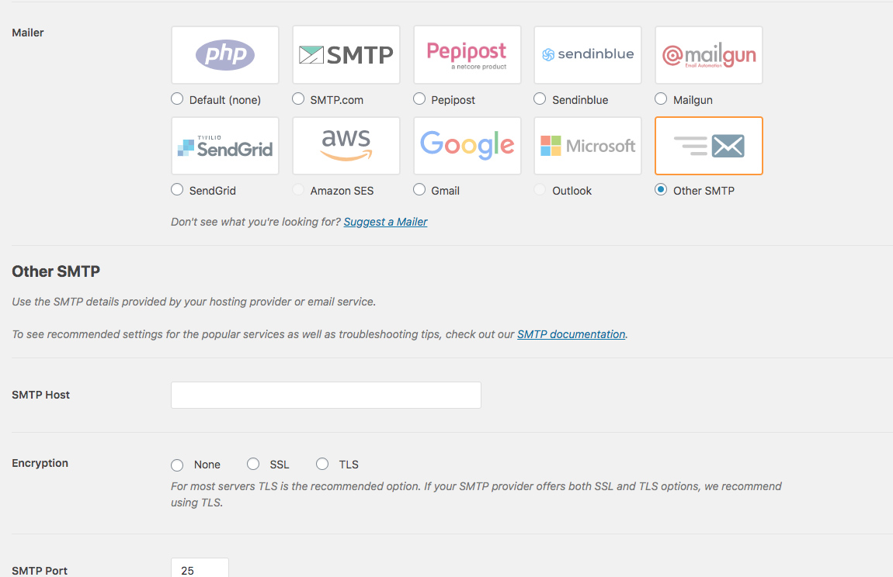Image resolution: width=893 pixels, height=577 pixels.
Task: Pick the Sendinblue logo tile
Action: 588,55
